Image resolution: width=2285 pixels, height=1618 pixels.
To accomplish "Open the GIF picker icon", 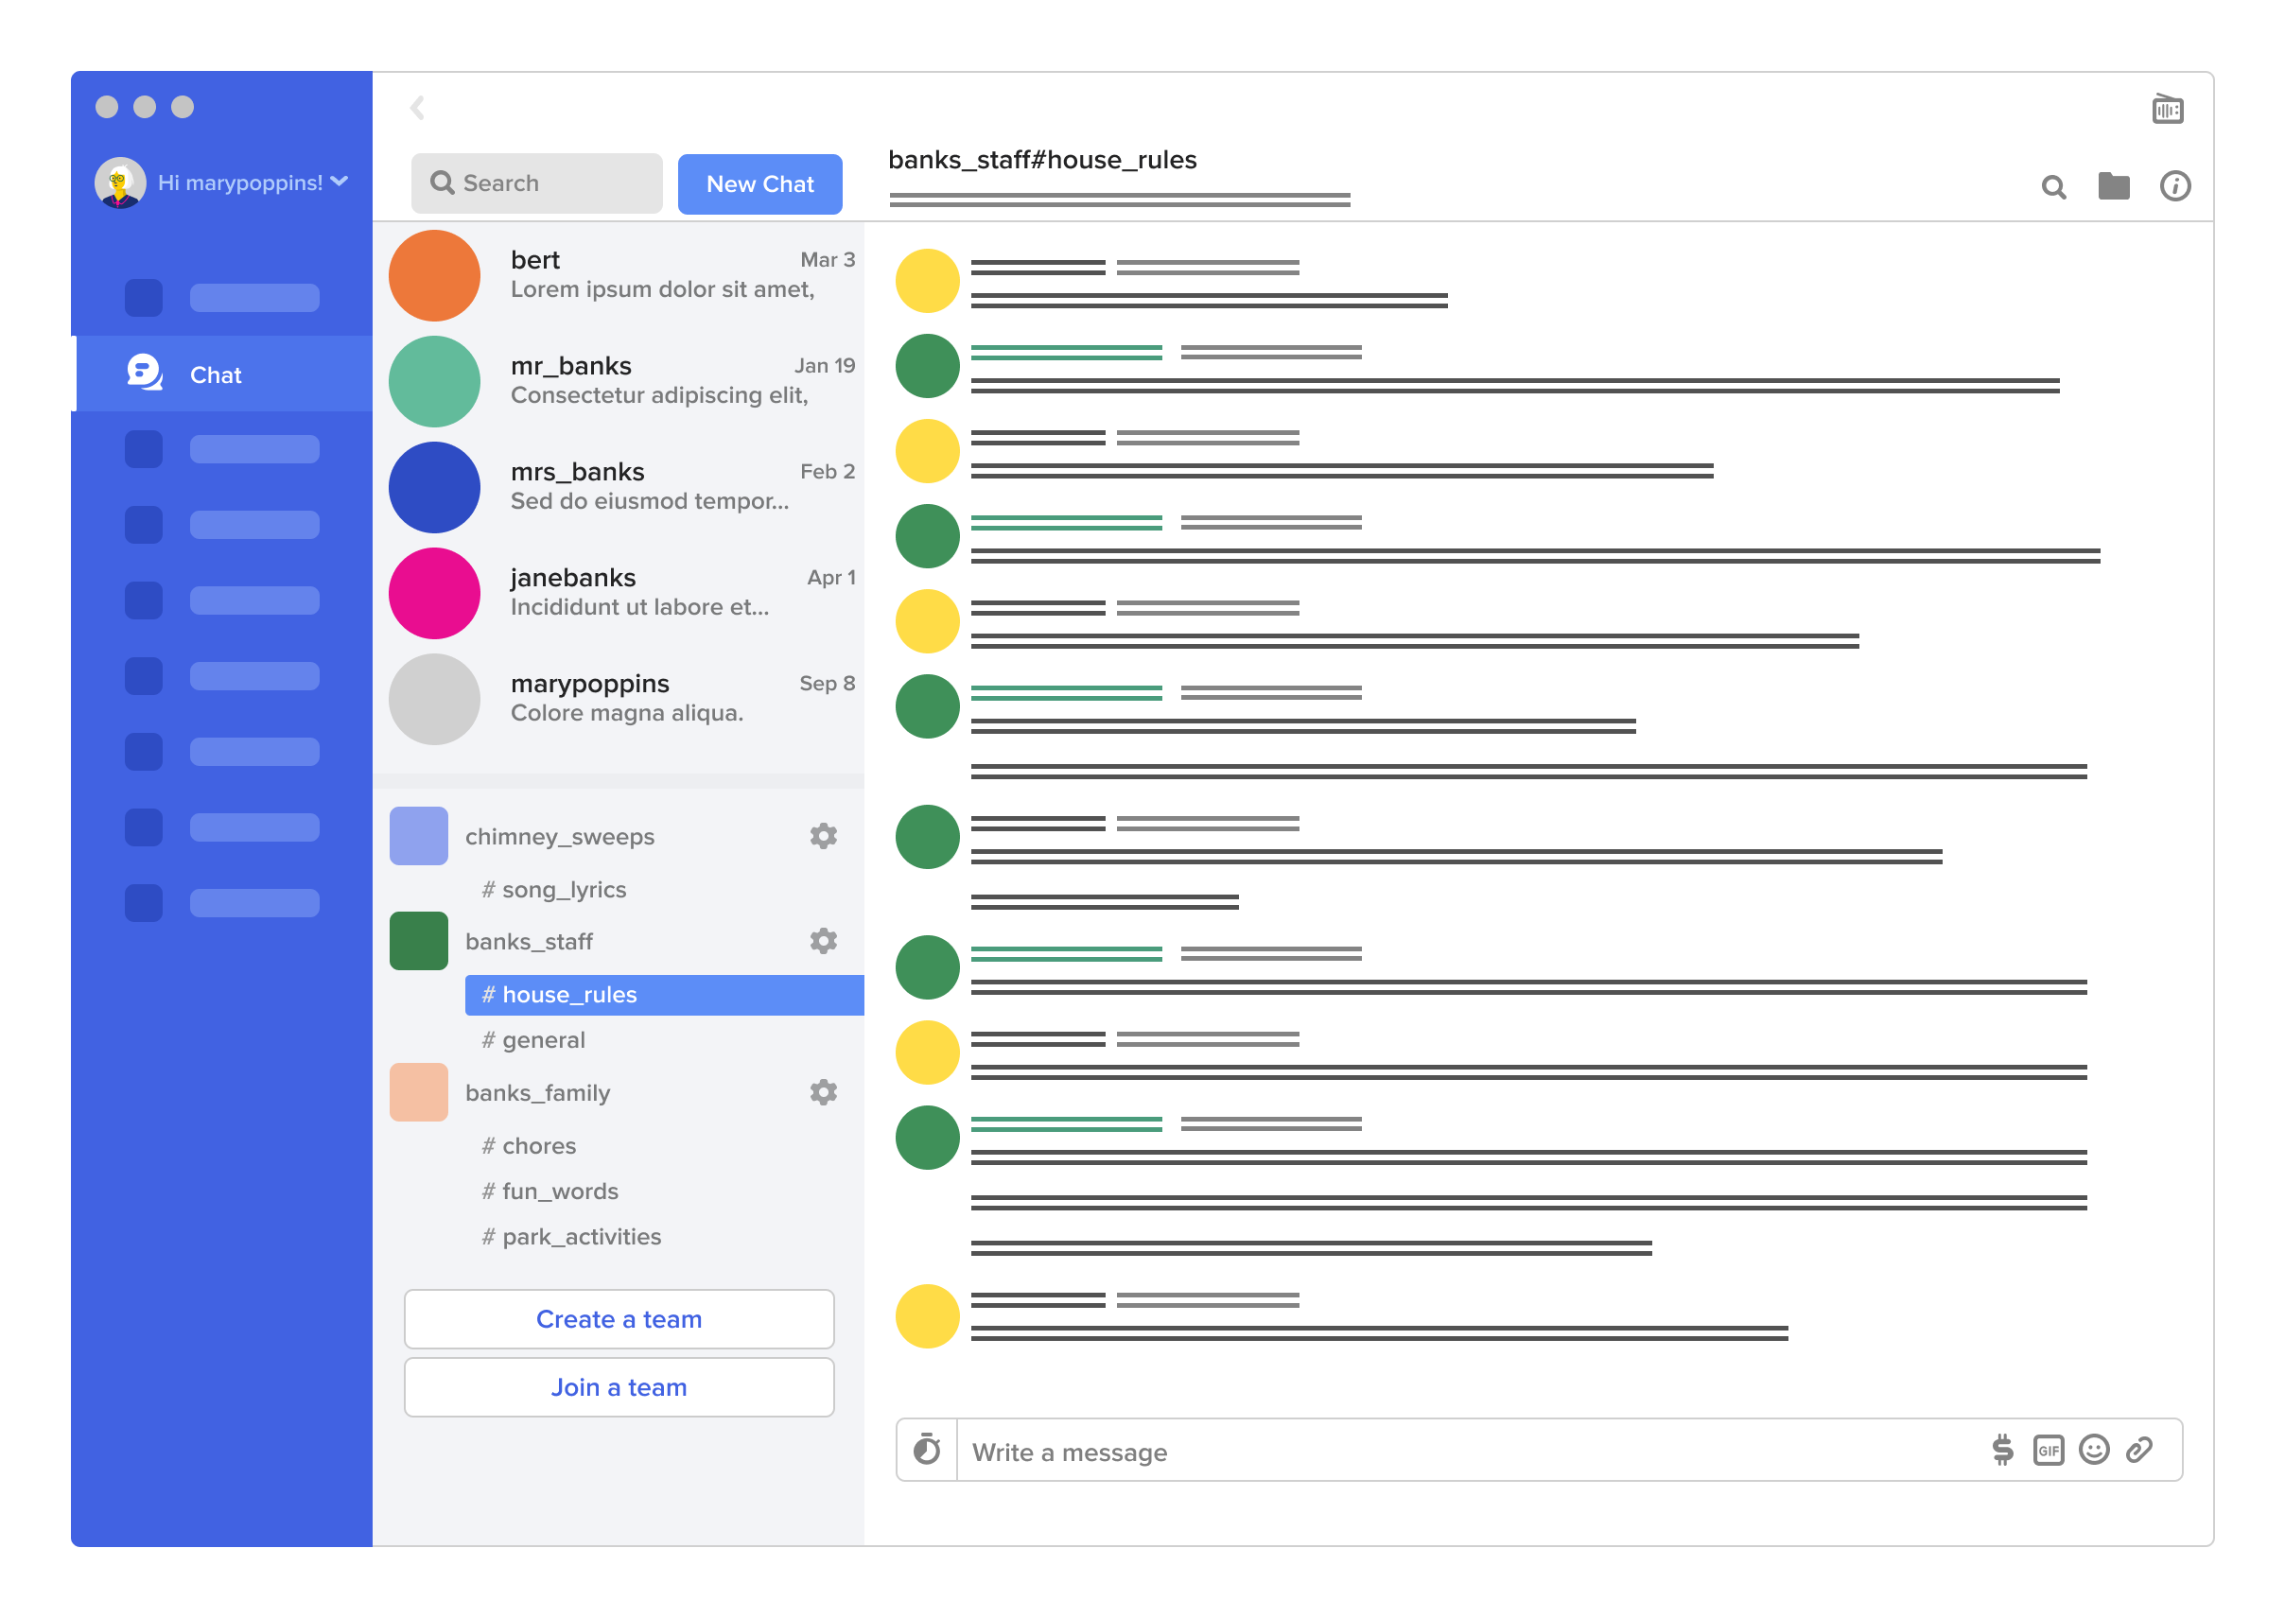I will (2048, 1450).
